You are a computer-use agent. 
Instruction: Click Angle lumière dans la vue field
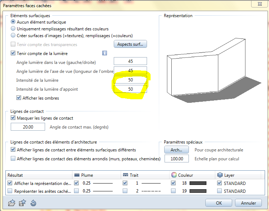pos(130,61)
